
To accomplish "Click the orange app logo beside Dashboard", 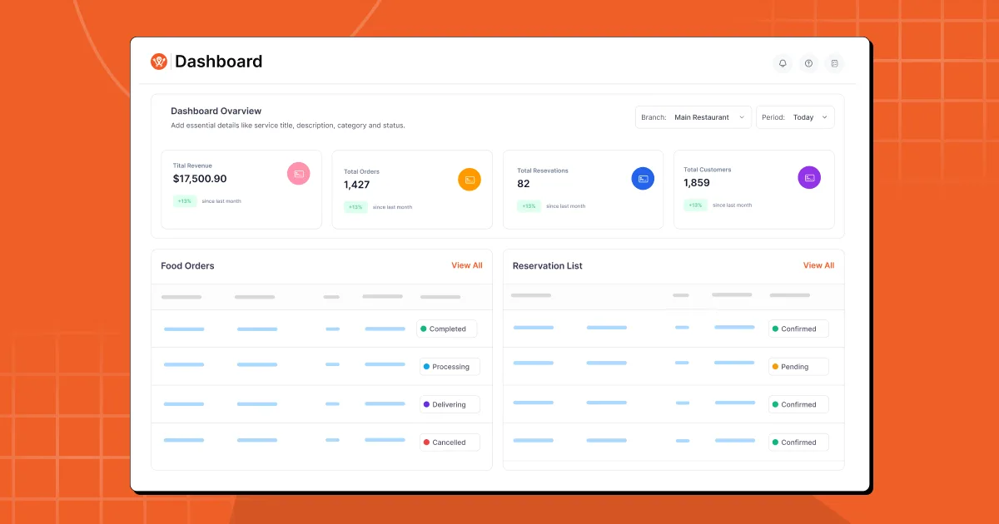I will [x=159, y=62].
